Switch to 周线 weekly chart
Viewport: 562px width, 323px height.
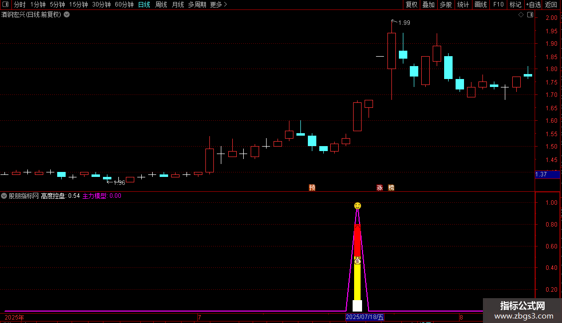point(161,4)
